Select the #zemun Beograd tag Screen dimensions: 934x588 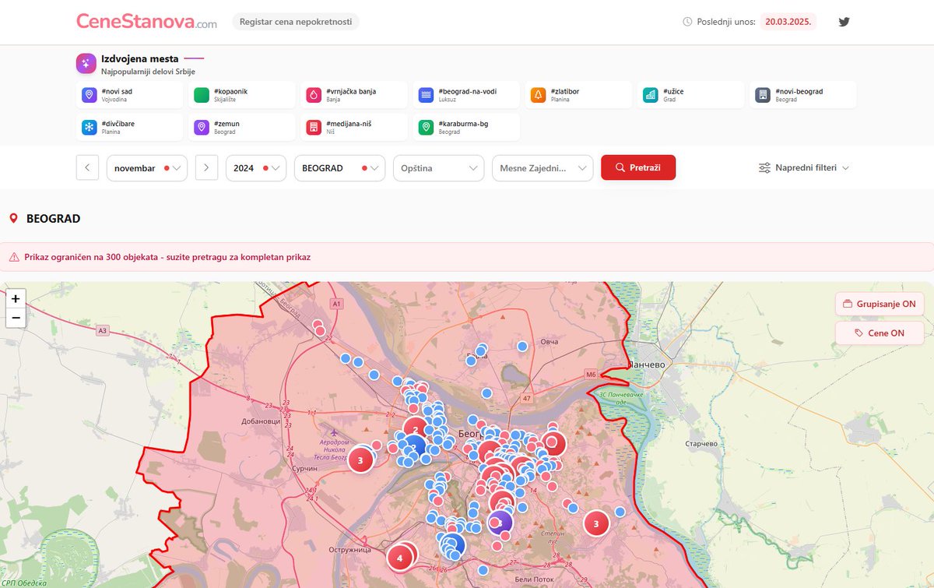pos(243,127)
